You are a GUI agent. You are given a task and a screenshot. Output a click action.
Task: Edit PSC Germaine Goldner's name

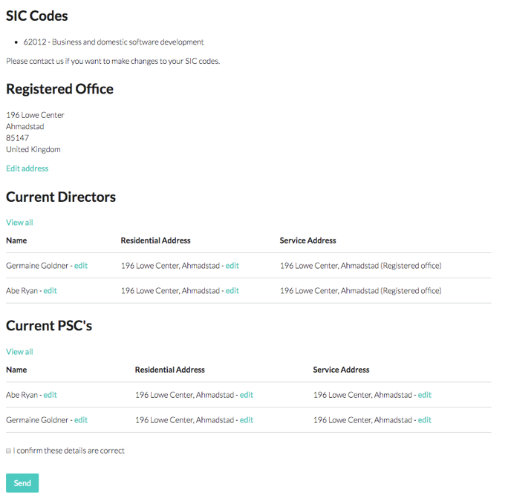[x=81, y=420]
